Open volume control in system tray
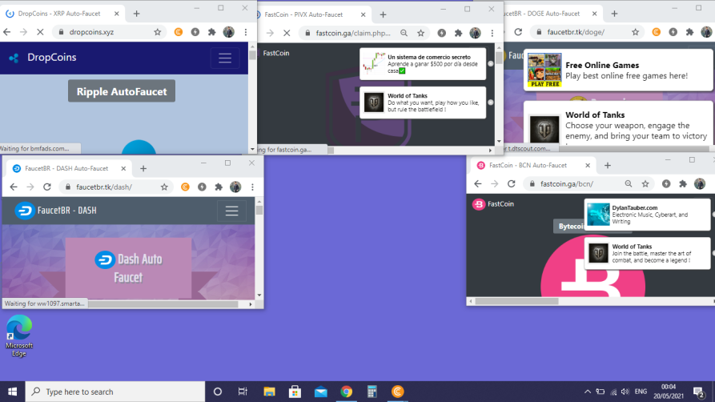This screenshot has height=402, width=715. (625, 392)
